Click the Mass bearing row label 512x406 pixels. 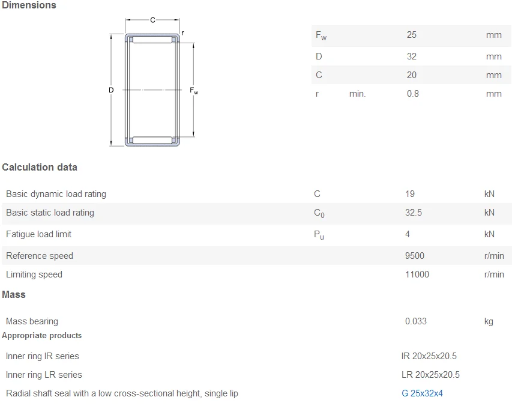coord(32,321)
